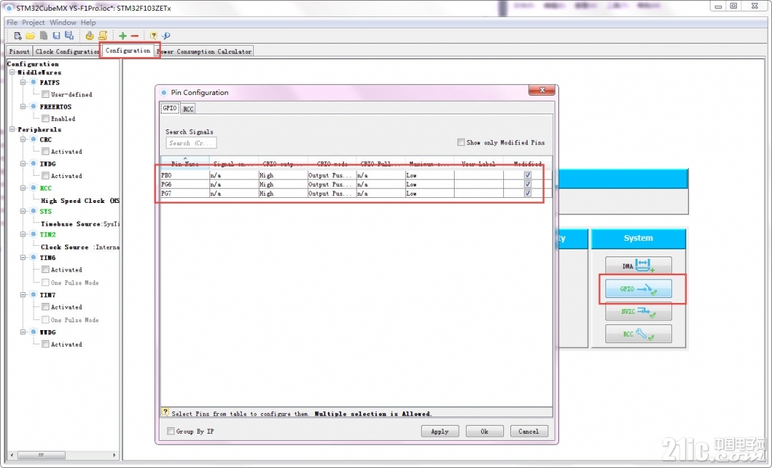772x468 pixels.
Task: Open the NVIC system configuration
Action: pos(638,312)
